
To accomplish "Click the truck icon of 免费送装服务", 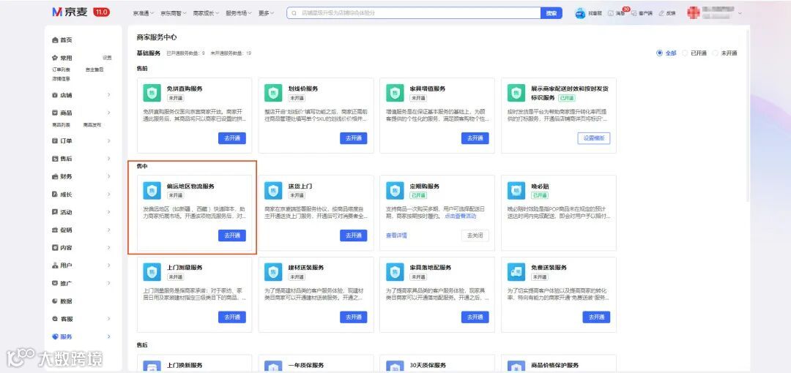I will [516, 272].
